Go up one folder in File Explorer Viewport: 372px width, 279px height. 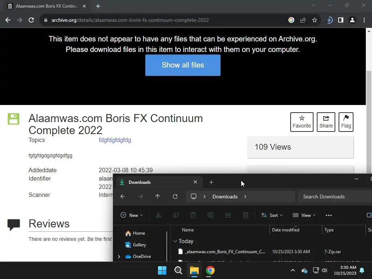pyautogui.click(x=158, y=197)
